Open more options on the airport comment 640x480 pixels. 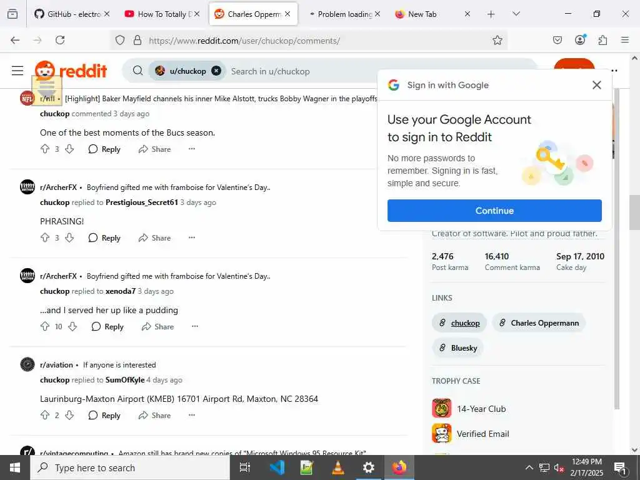(192, 415)
